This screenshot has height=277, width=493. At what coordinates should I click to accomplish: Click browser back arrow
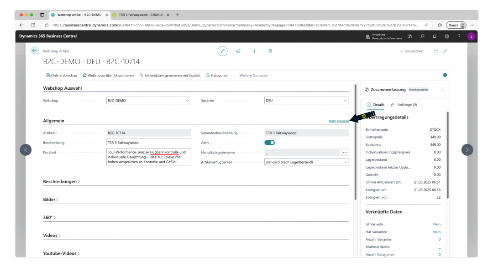21,25
